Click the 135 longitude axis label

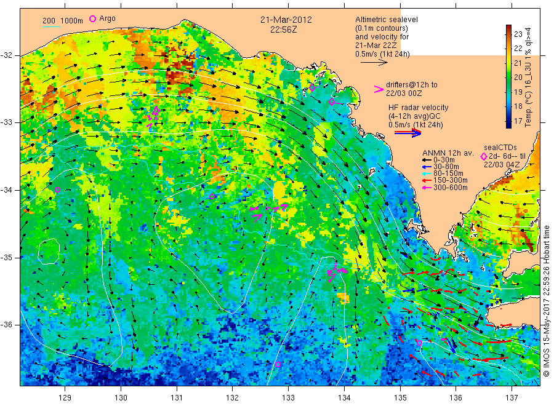click(x=400, y=397)
